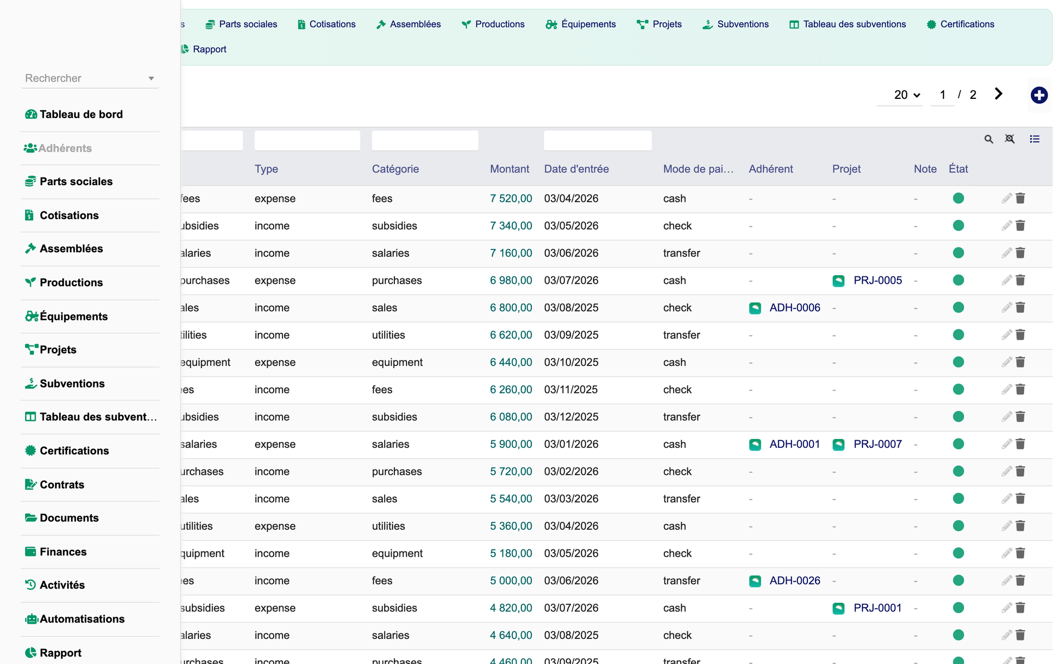Sort by Catégorie column header
The height and width of the screenshot is (664, 1063).
[395, 169]
